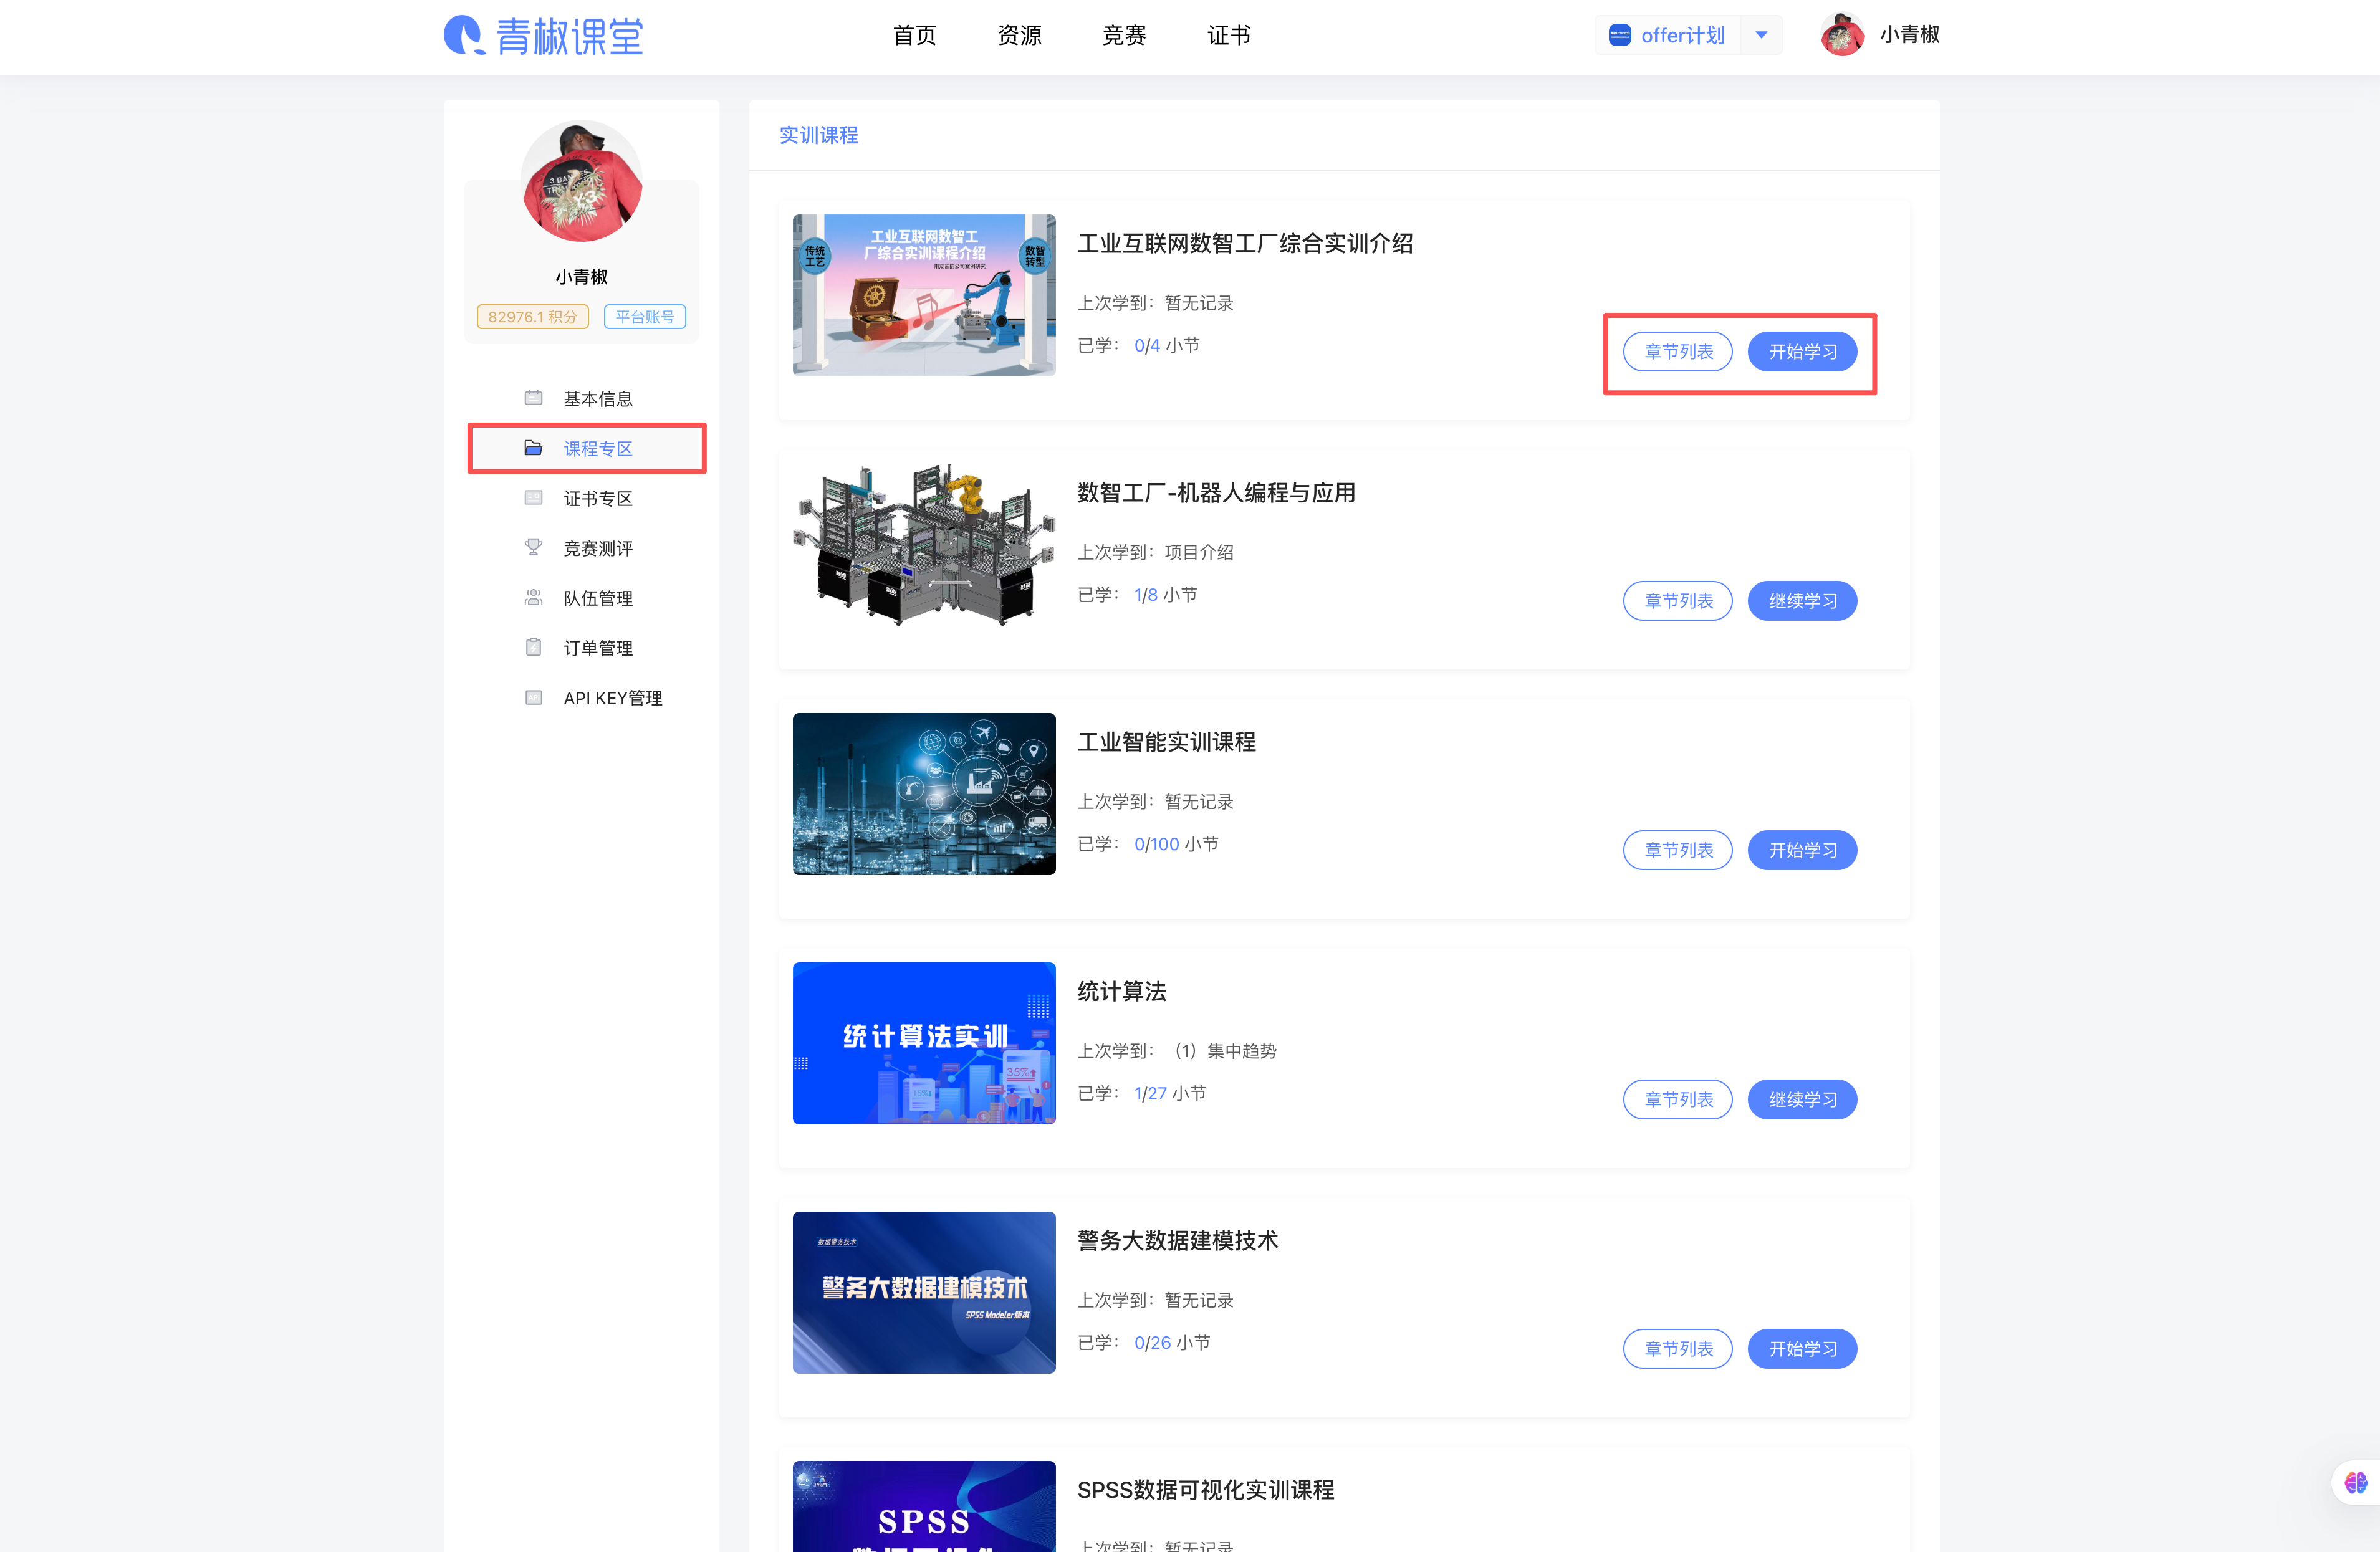Click the top-right user avatar
Screen dimensions: 2380x1552
click(x=1842, y=35)
